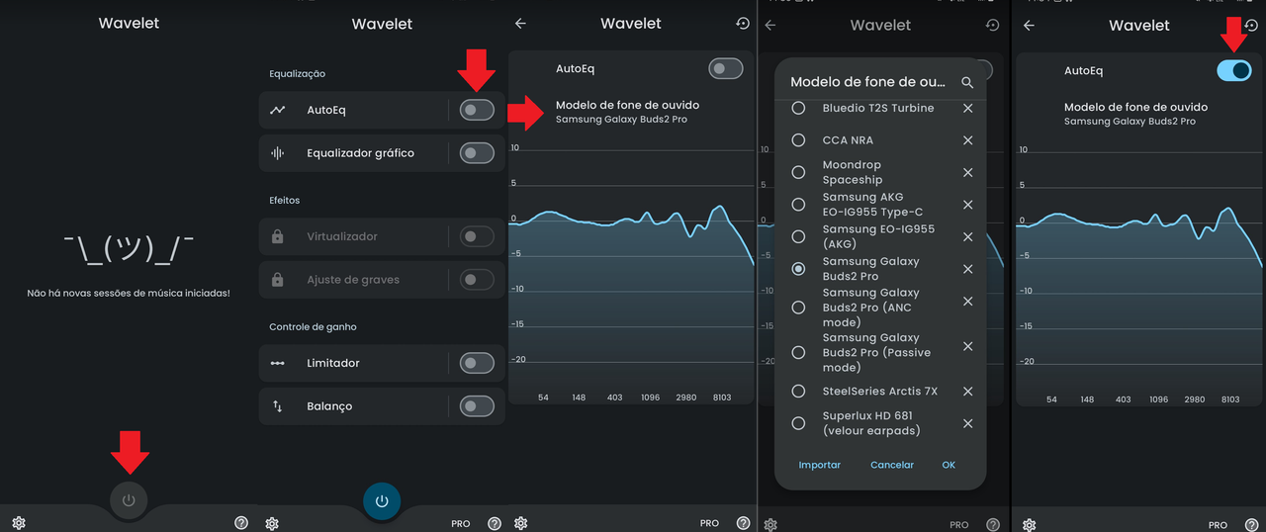Toggle the locked Virtualizador switch
This screenshot has width=1266, height=532.
click(477, 236)
